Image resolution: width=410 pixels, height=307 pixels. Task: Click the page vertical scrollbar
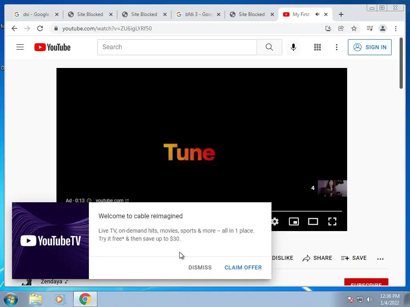point(401,64)
